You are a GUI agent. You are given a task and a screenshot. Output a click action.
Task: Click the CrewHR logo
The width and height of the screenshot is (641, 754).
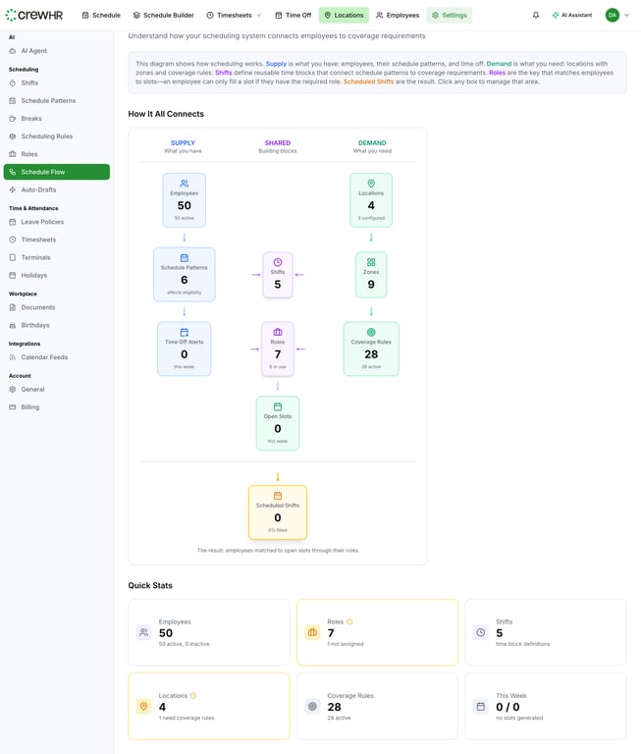click(36, 15)
